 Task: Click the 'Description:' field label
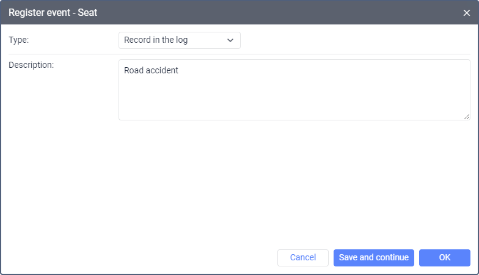coord(31,65)
